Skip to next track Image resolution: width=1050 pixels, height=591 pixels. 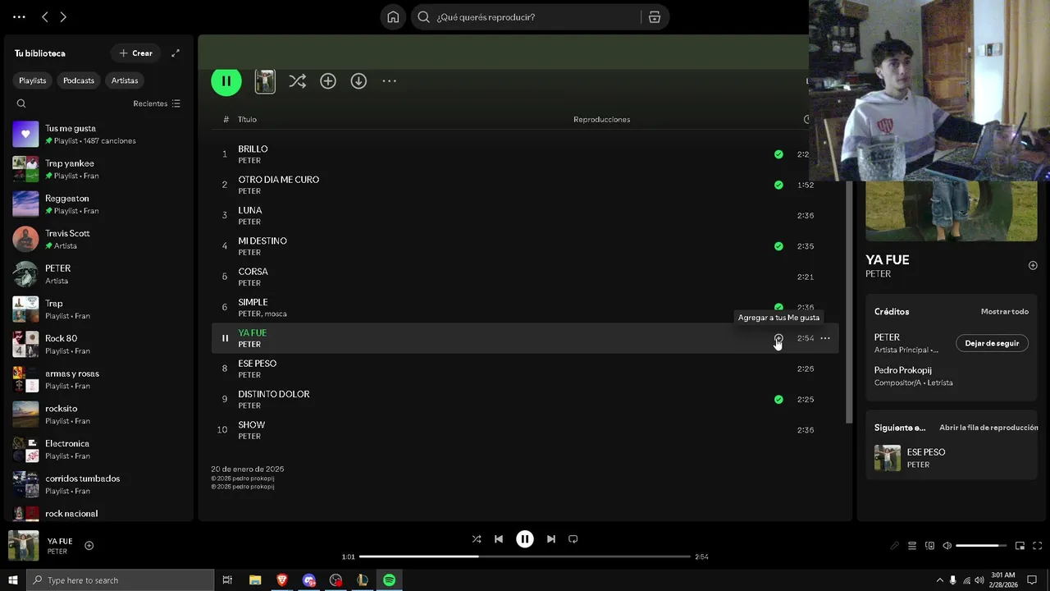click(551, 539)
